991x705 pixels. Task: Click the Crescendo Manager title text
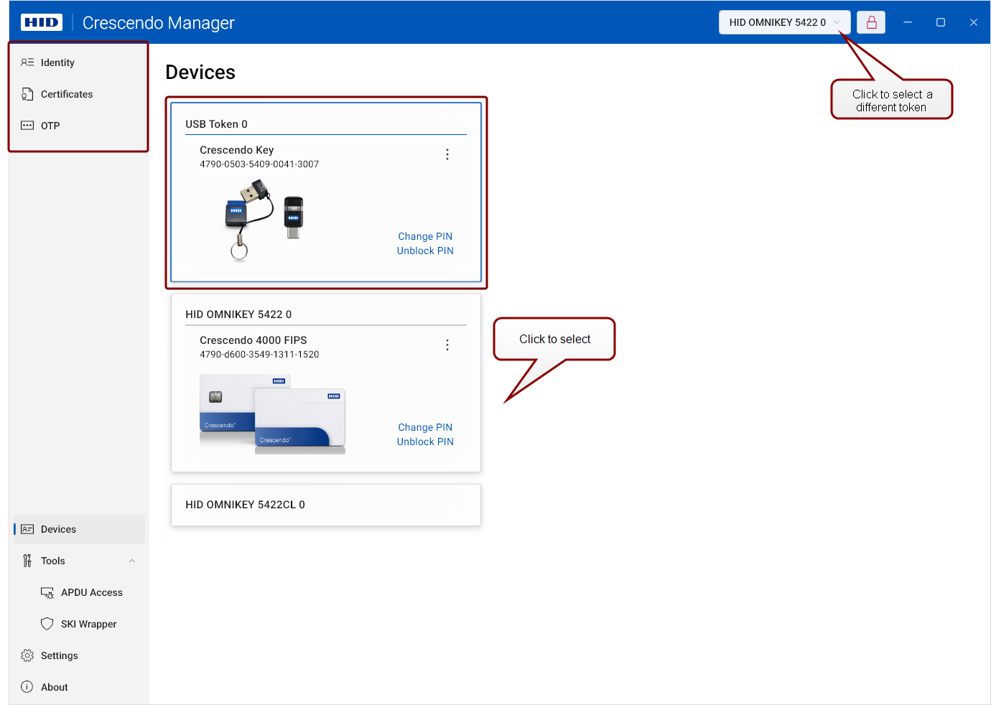[159, 23]
